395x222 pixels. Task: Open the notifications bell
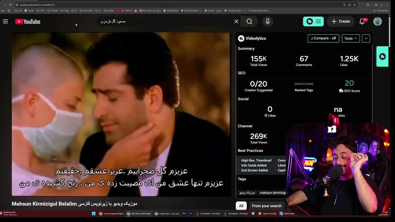click(362, 21)
